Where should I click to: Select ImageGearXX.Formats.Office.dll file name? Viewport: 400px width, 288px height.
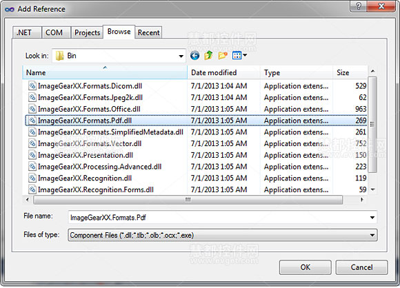pyautogui.click(x=89, y=109)
